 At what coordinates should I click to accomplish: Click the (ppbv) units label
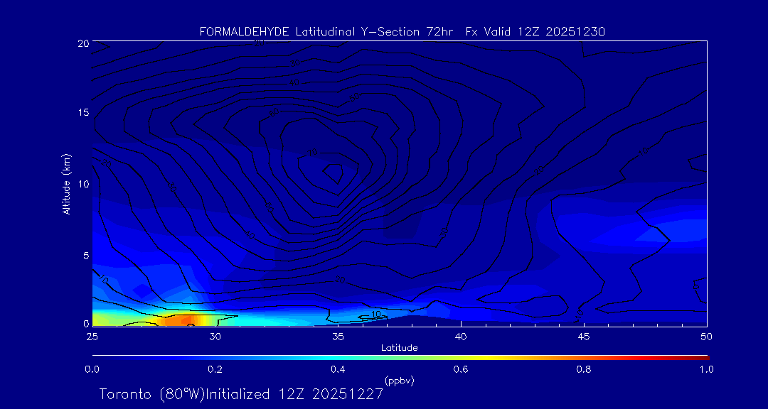[399, 381]
